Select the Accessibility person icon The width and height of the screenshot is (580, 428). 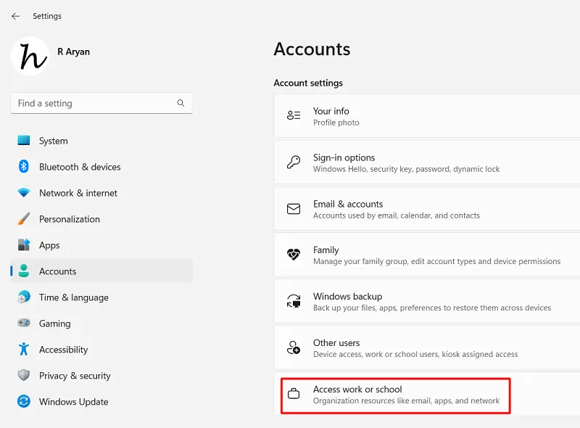coord(24,350)
